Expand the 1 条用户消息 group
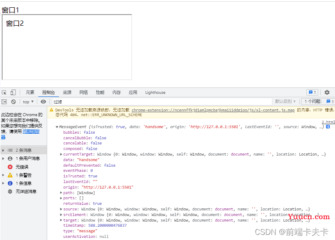Image resolution: width=335 pixels, height=240 pixels. click(x=3, y=159)
